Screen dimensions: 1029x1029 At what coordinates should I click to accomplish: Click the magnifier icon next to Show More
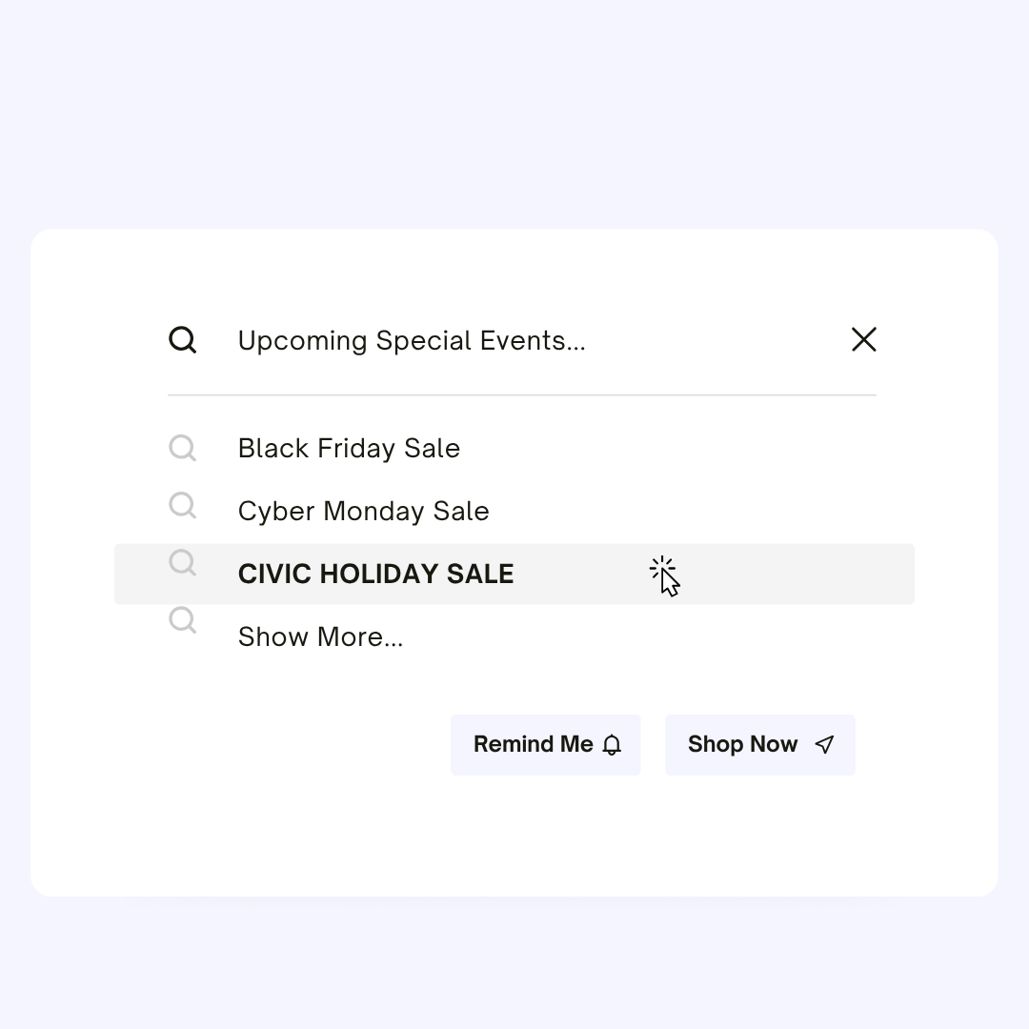click(x=182, y=619)
